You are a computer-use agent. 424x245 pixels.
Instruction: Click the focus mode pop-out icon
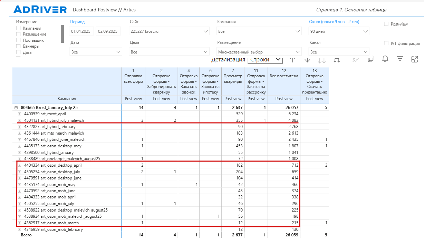point(415,59)
